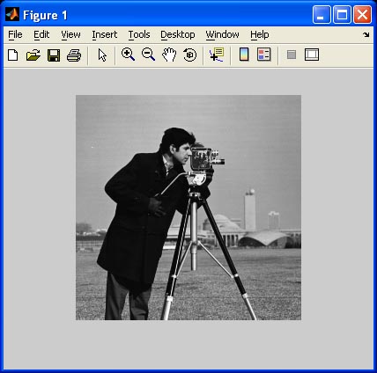
Task: Minimize the Figure 1 window
Action: [322, 14]
